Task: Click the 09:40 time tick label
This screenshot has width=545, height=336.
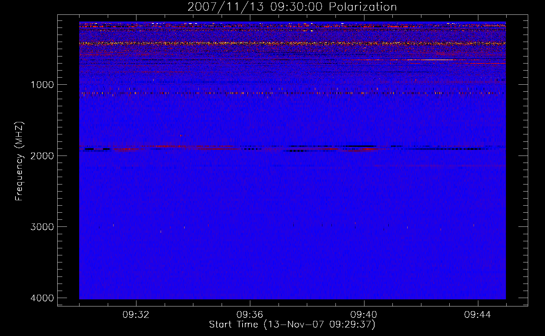Action: (x=364, y=315)
